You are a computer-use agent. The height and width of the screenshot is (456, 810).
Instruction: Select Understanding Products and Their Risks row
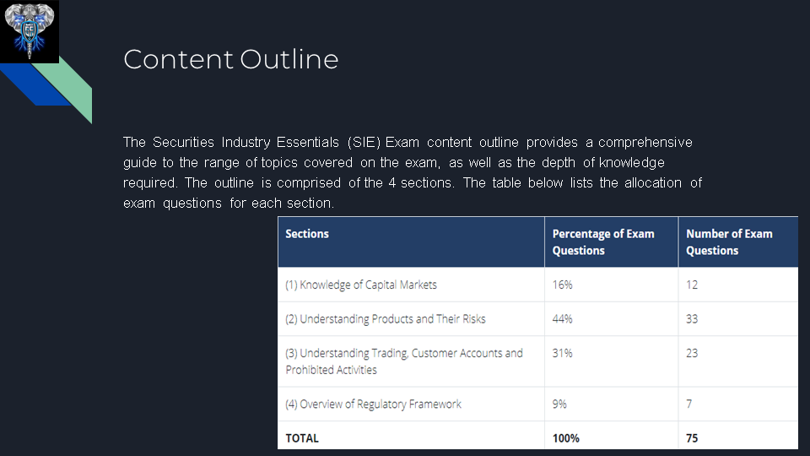385,319
